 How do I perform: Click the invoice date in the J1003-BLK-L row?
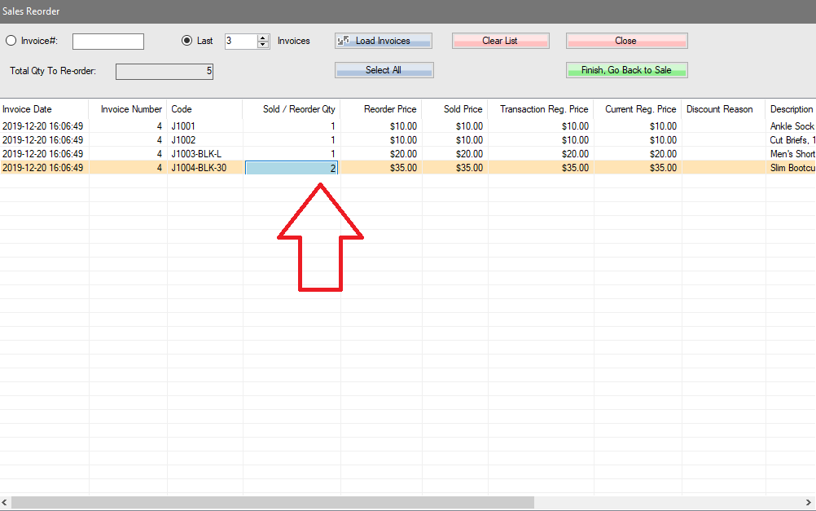[x=42, y=154]
